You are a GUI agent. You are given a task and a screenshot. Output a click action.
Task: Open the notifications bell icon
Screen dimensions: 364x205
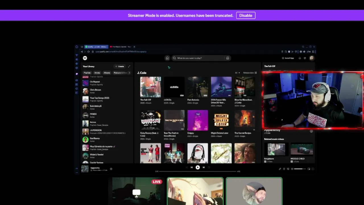pyautogui.click(x=299, y=58)
